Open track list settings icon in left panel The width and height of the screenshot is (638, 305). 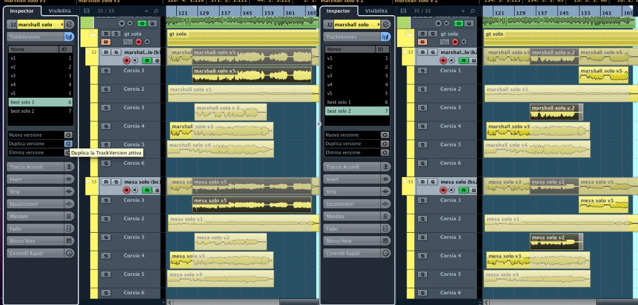coord(87,11)
